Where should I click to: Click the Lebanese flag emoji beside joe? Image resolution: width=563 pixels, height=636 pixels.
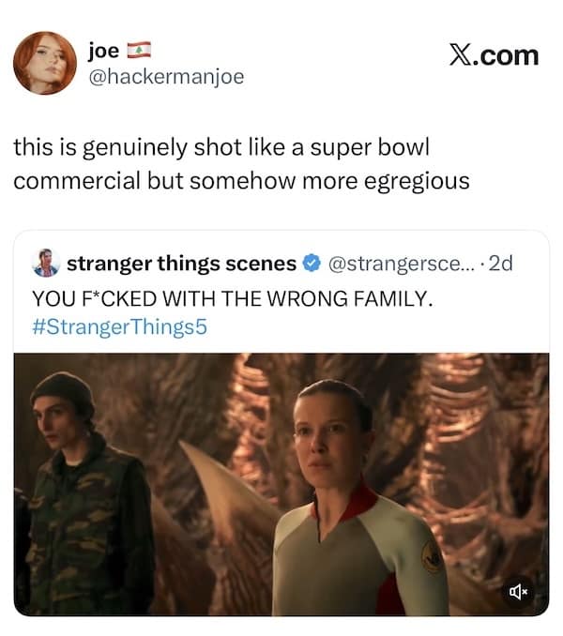139,50
